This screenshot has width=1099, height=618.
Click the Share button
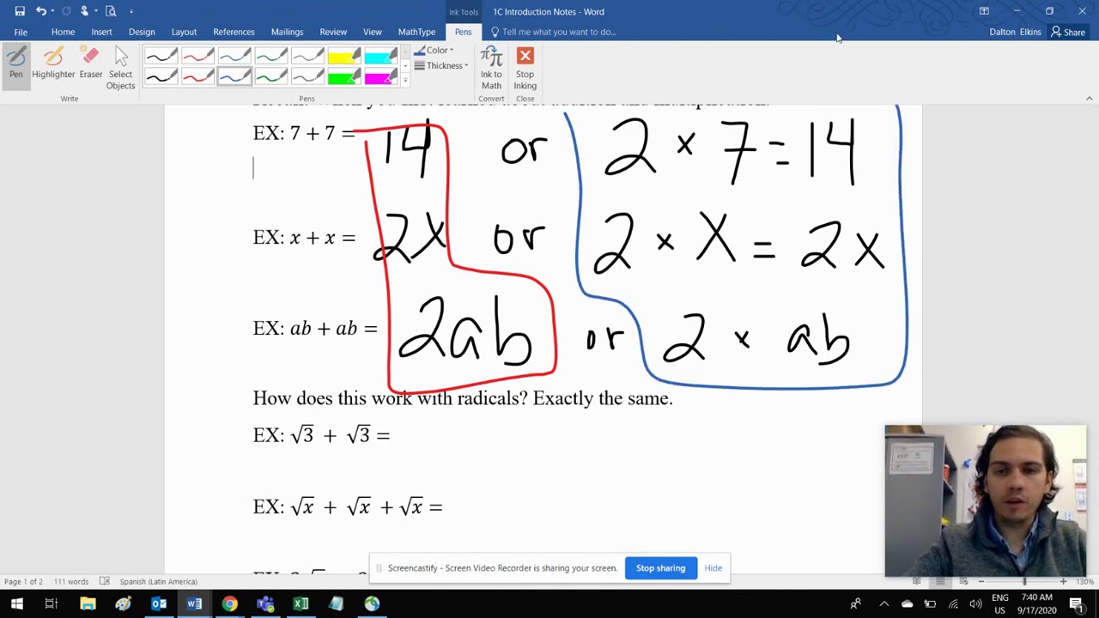(1069, 32)
